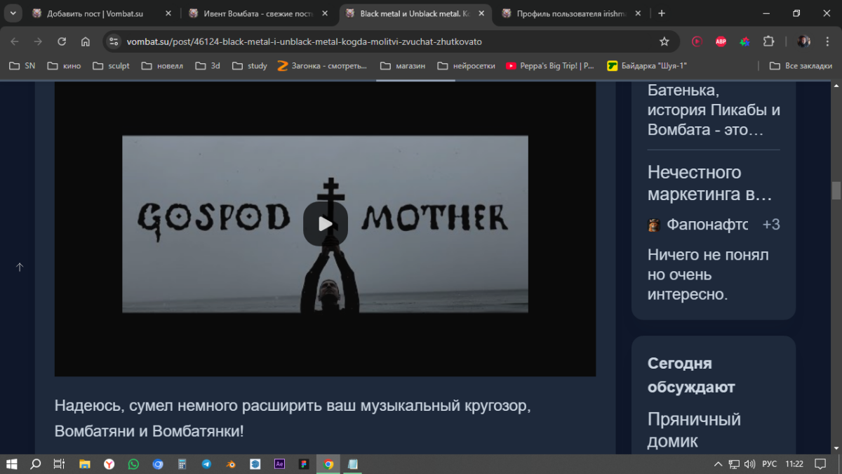The image size is (842, 474).
Task: Launch Yandex Browser from the taskbar
Action: coord(109,464)
